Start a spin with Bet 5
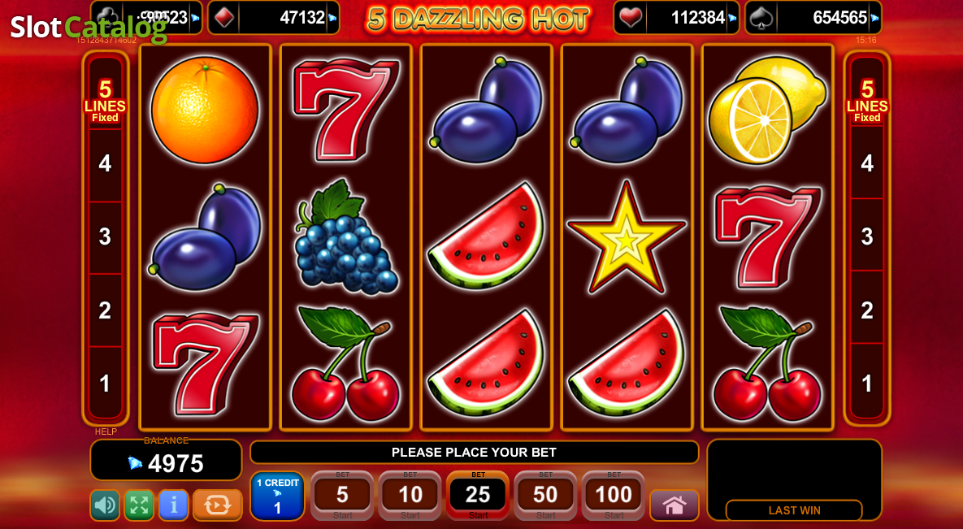Viewport: 963px width, 529px height. [342, 495]
